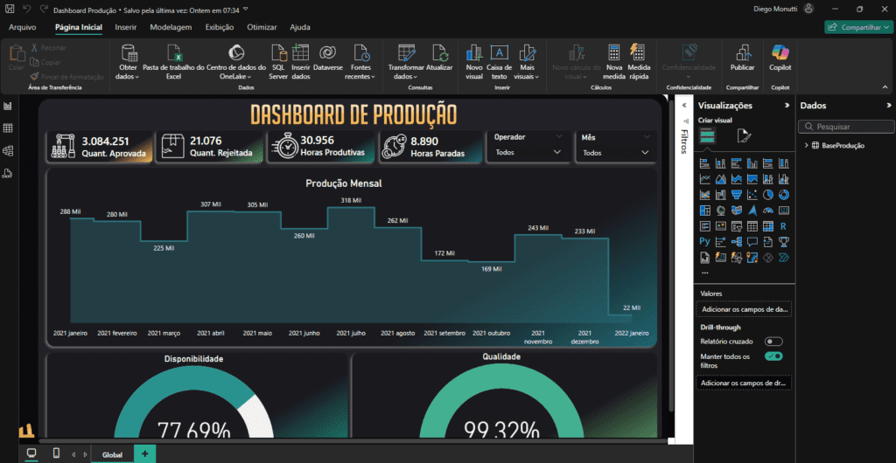Open the Inserir ribbon tab
896x463 pixels.
pos(126,27)
